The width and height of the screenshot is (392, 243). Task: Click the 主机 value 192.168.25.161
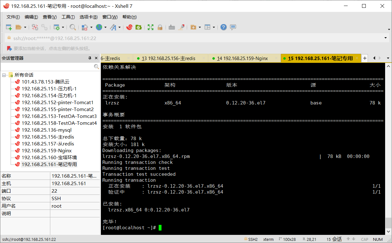point(69,184)
